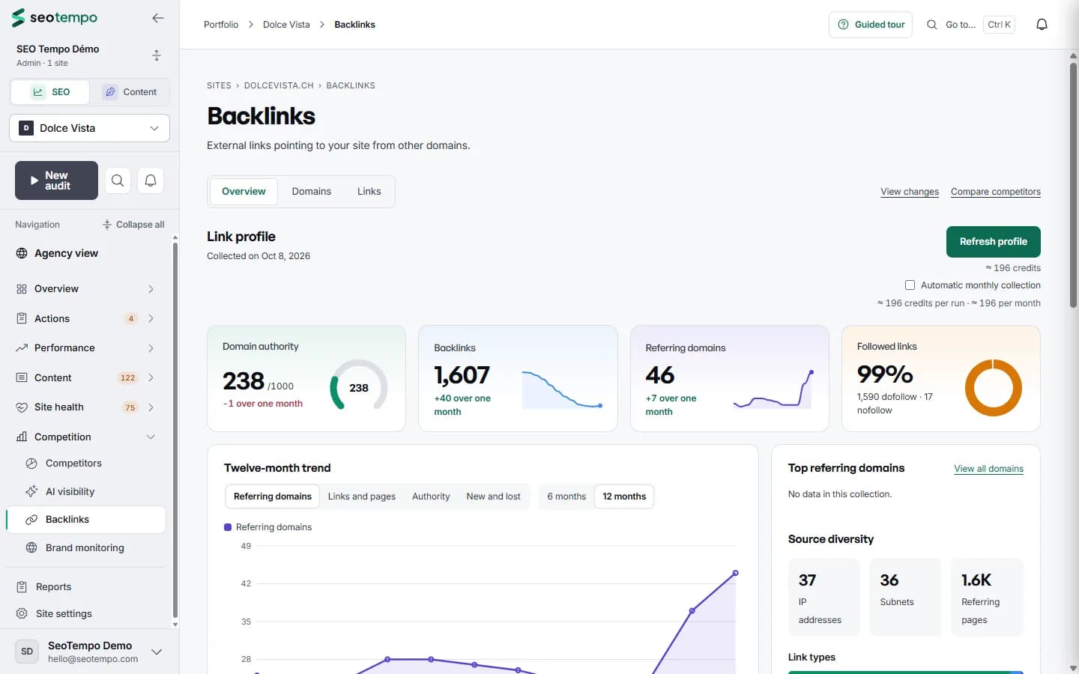1079x674 pixels.
Task: Switch to the Links tab
Action: 369,192
